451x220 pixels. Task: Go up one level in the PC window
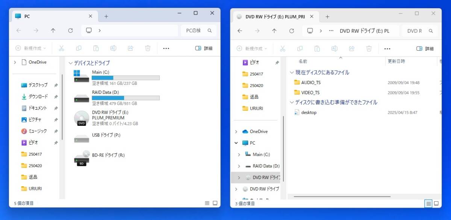point(53,30)
